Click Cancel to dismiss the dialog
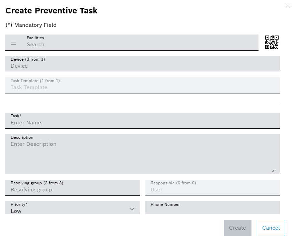 271,228
